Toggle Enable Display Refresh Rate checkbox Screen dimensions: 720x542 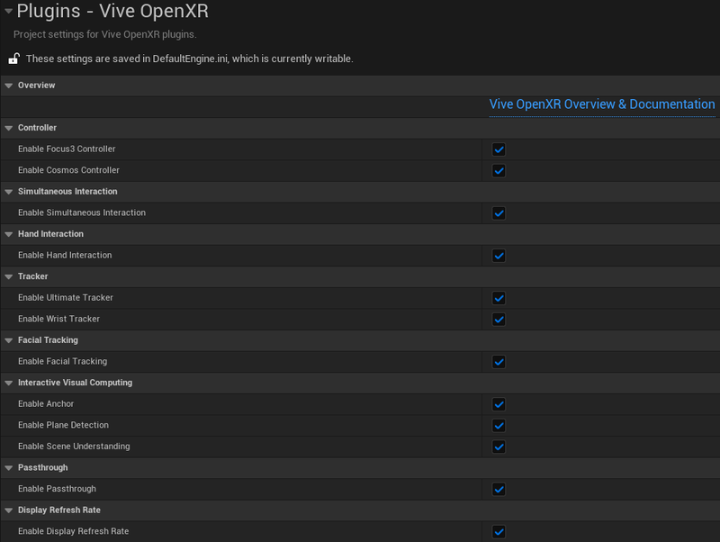point(499,532)
